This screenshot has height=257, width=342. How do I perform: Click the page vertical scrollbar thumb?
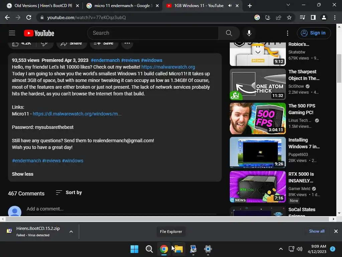pyautogui.click(x=339, y=68)
